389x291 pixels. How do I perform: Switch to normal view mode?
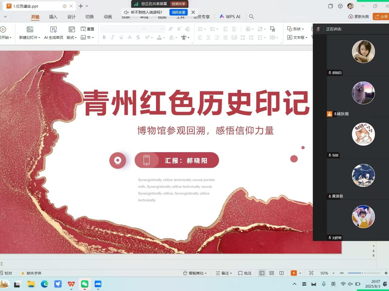coord(262,273)
